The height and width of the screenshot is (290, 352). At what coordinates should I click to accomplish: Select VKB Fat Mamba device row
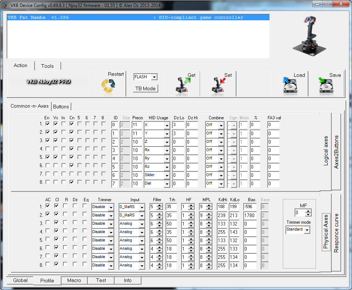[x=138, y=17]
